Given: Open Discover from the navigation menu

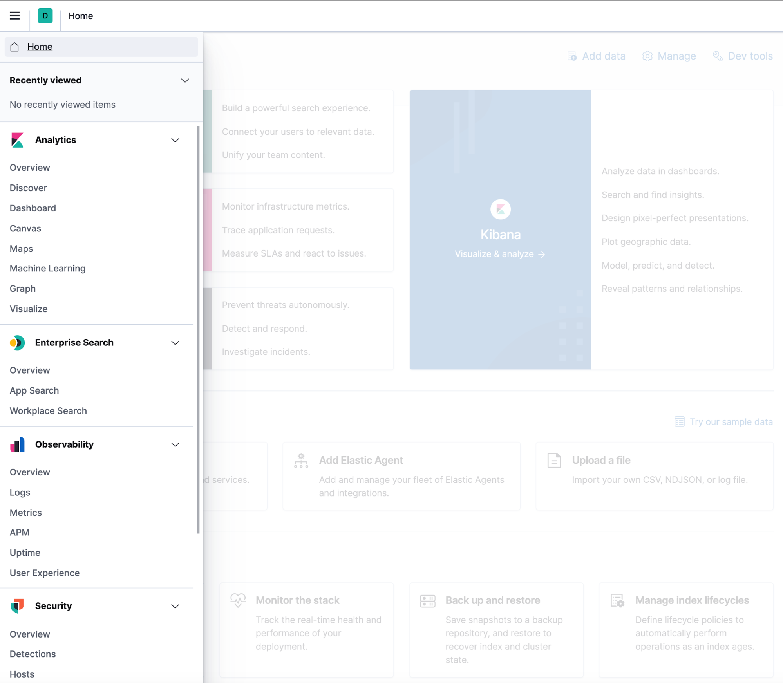Looking at the screenshot, I should pyautogui.click(x=28, y=188).
